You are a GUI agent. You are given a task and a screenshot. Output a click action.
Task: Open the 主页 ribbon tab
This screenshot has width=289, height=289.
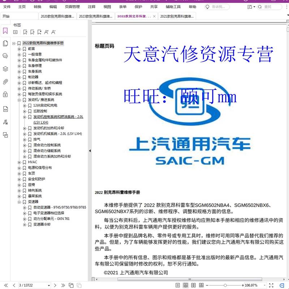point(22,7)
